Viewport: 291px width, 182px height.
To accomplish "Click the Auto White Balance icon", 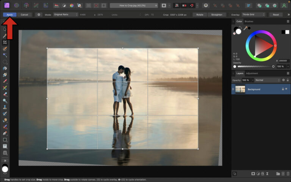I will 79,6.
